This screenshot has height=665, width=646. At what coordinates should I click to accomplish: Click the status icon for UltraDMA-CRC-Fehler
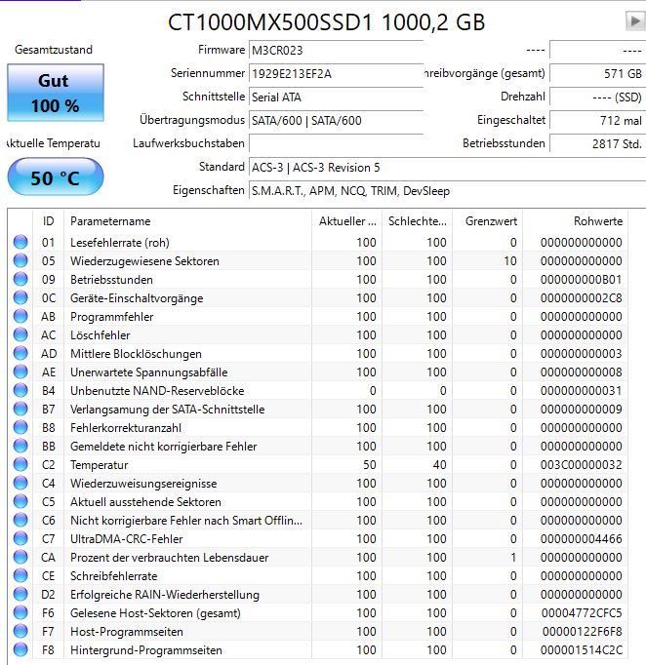click(x=20, y=538)
